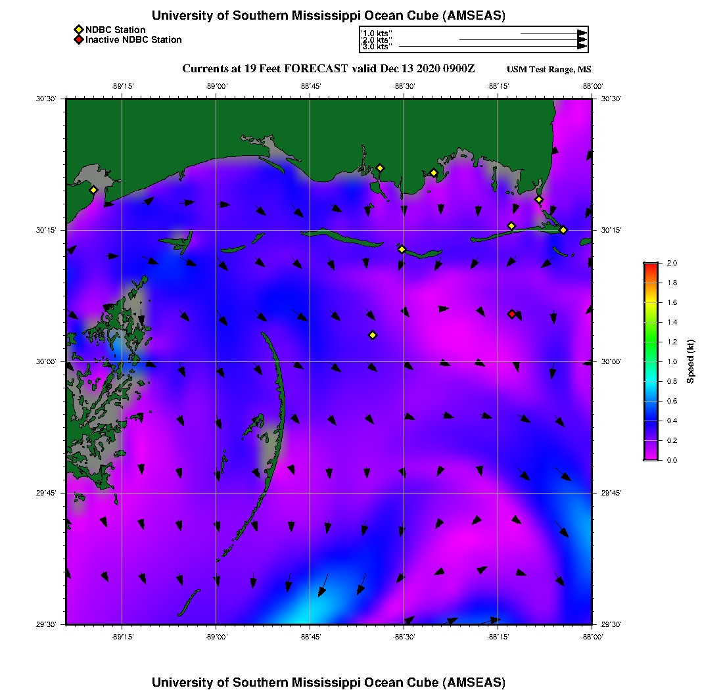Click the magenta bottom of the speed color bar
The width and height of the screenshot is (723, 690).
651,457
